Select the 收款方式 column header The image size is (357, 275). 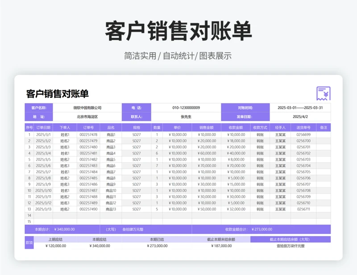click(x=260, y=128)
